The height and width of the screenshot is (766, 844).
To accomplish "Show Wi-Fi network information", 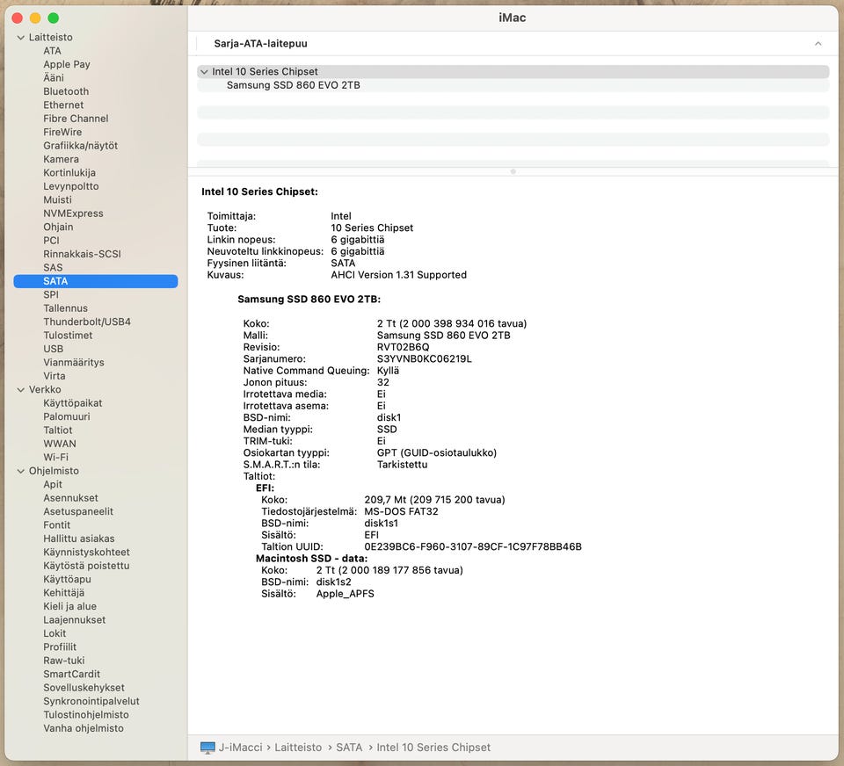I will click(56, 458).
